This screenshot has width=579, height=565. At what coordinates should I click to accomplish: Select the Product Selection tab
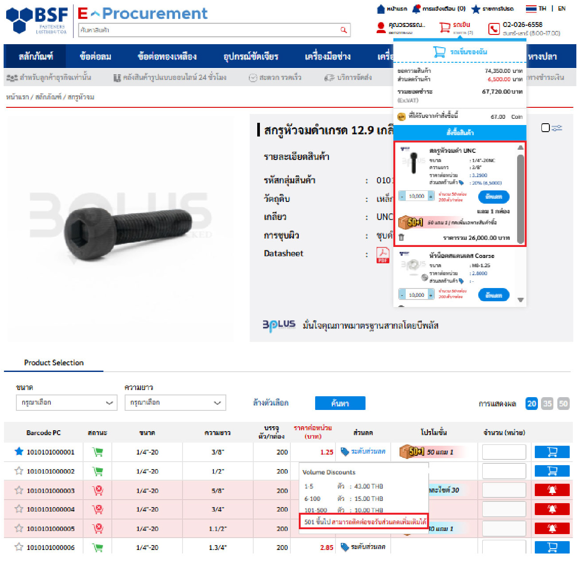pos(53,363)
